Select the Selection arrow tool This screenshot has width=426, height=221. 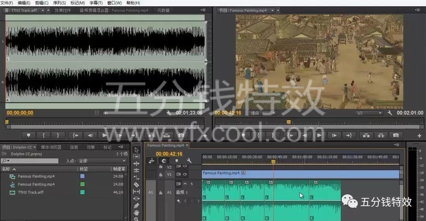(136, 150)
